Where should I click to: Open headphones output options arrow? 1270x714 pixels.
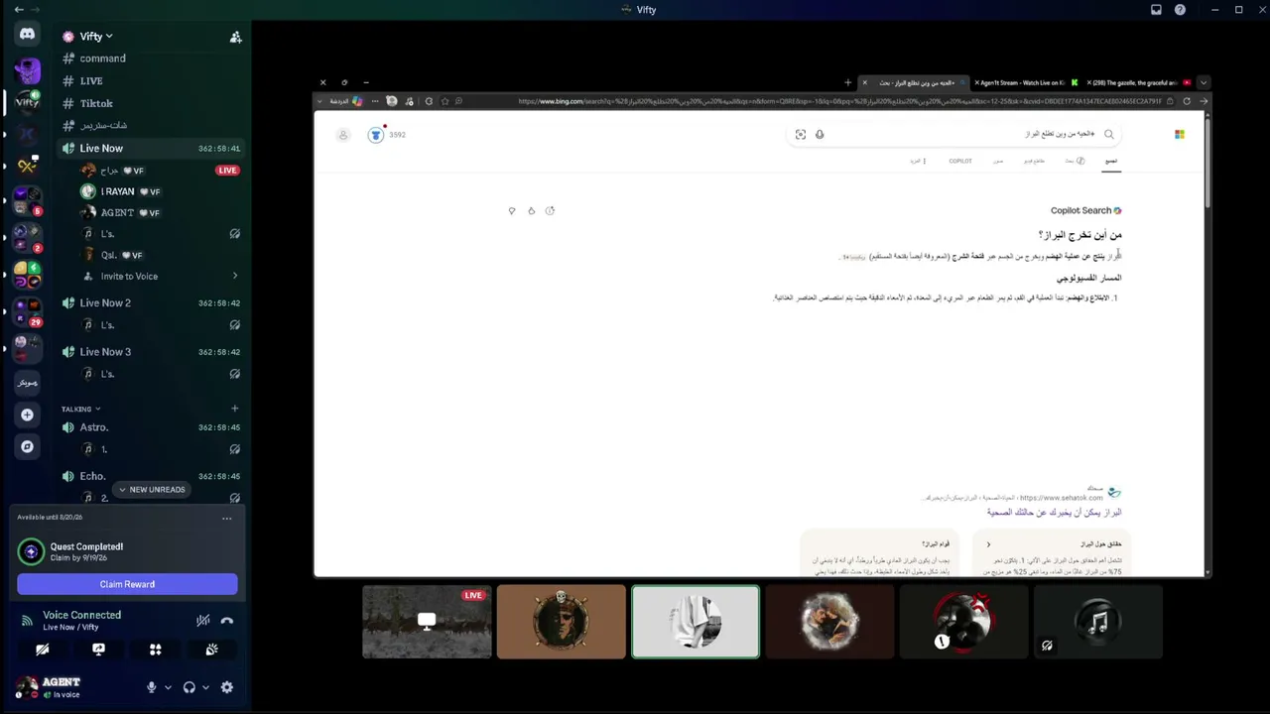(x=205, y=687)
